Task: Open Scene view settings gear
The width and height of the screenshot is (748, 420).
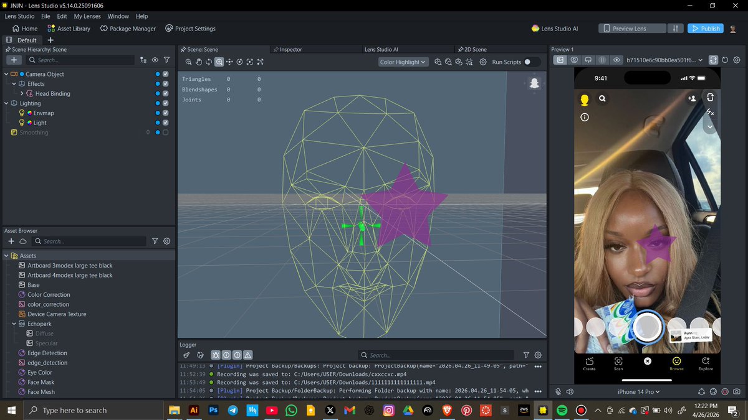Action: 482,62
